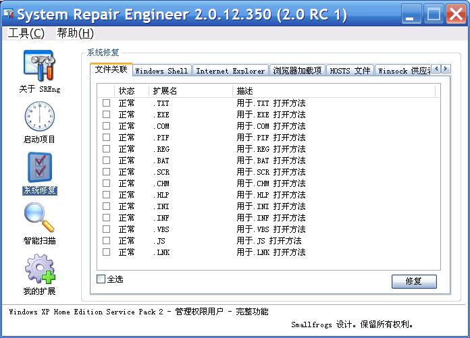Check the .HLP row checkbox
This screenshot has width=470, height=338.
click(106, 194)
